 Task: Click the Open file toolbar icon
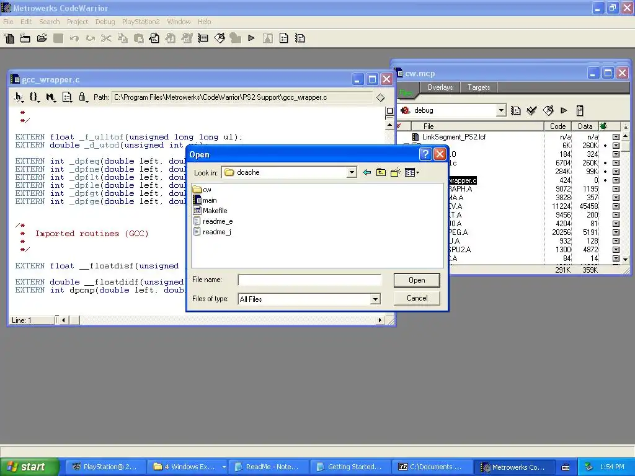[42, 38]
